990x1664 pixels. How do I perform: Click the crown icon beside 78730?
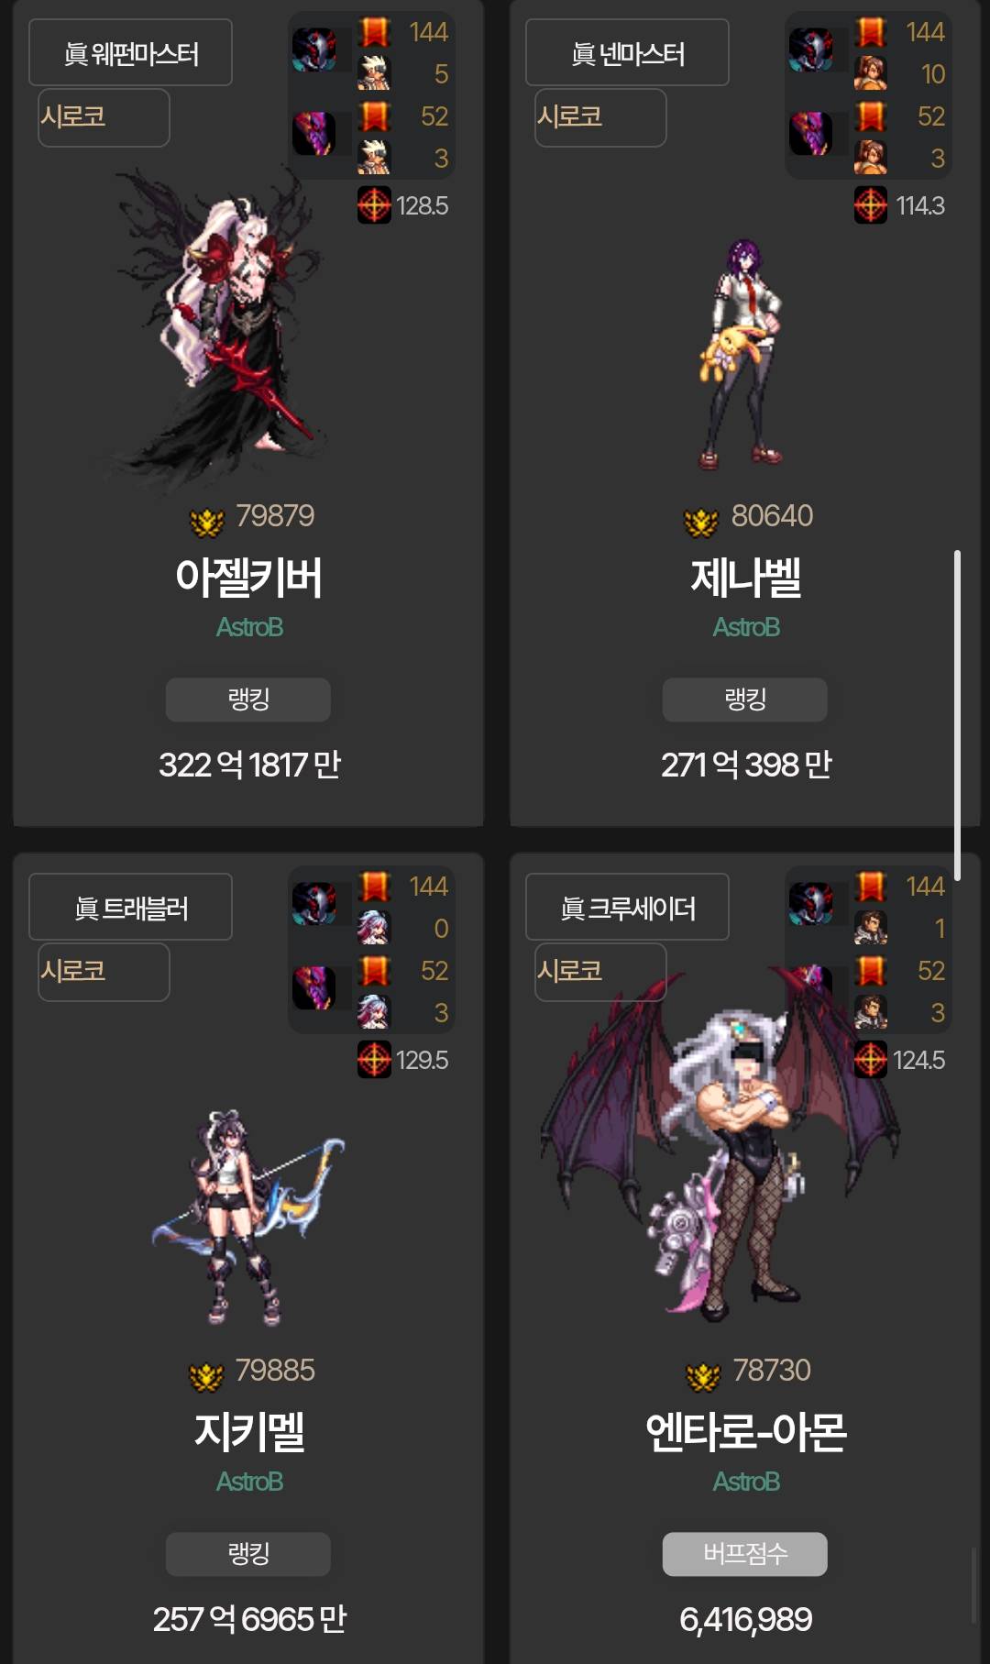click(703, 1376)
